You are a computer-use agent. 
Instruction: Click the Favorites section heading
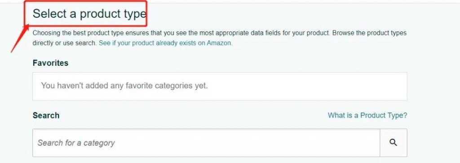50,63
